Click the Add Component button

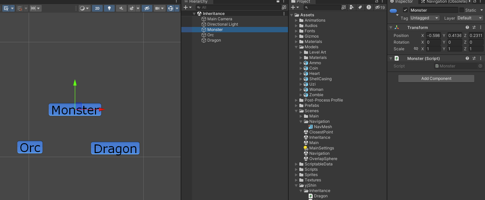pos(436,79)
